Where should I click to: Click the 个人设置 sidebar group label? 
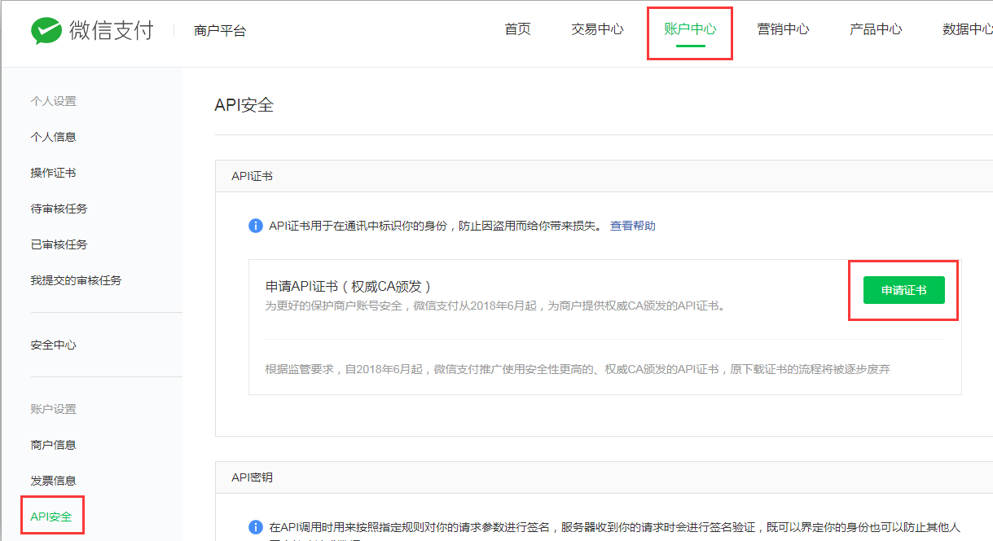click(x=53, y=101)
